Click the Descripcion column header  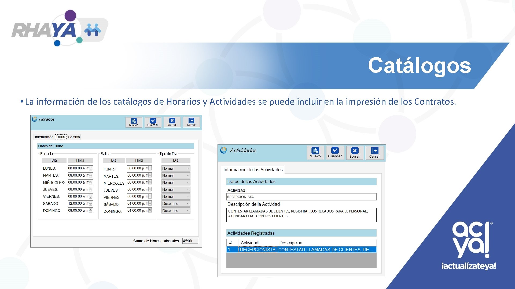pyautogui.click(x=327, y=243)
